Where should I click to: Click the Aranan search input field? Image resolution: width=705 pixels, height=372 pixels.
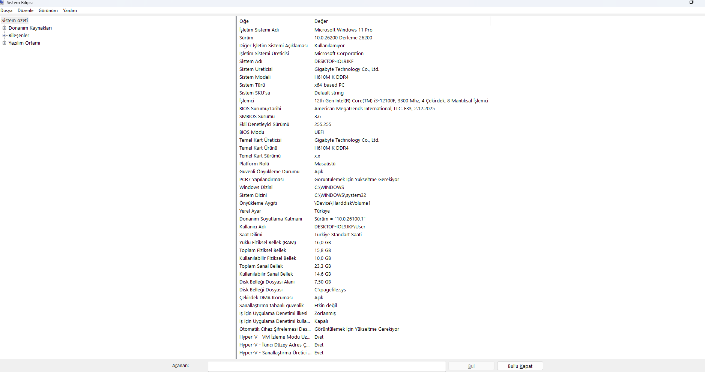(327, 366)
